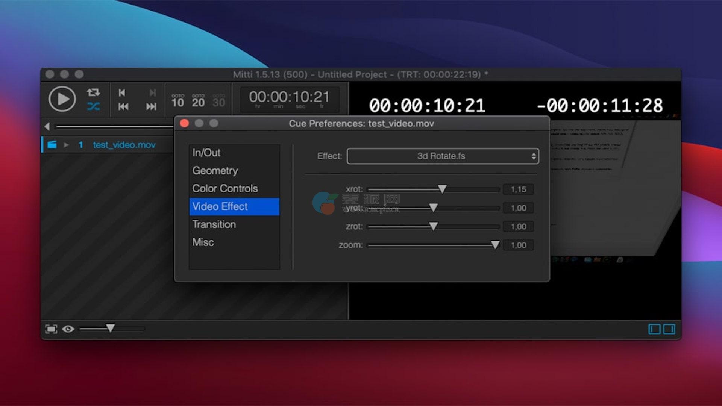Select the Video Effect section

tap(234, 206)
